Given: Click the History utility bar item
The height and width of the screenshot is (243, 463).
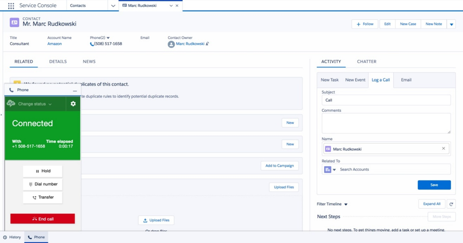Looking at the screenshot, I should pyautogui.click(x=12, y=237).
